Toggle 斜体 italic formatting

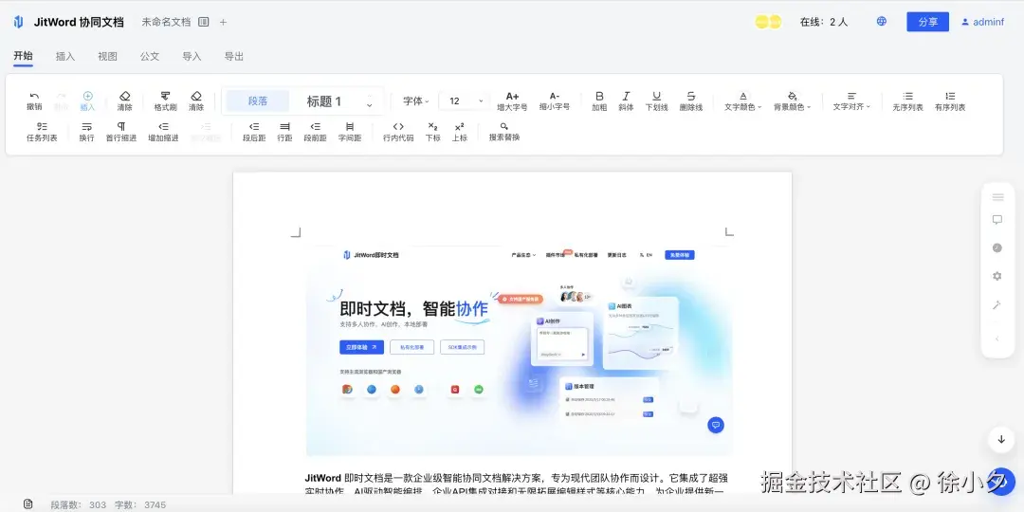pyautogui.click(x=626, y=101)
